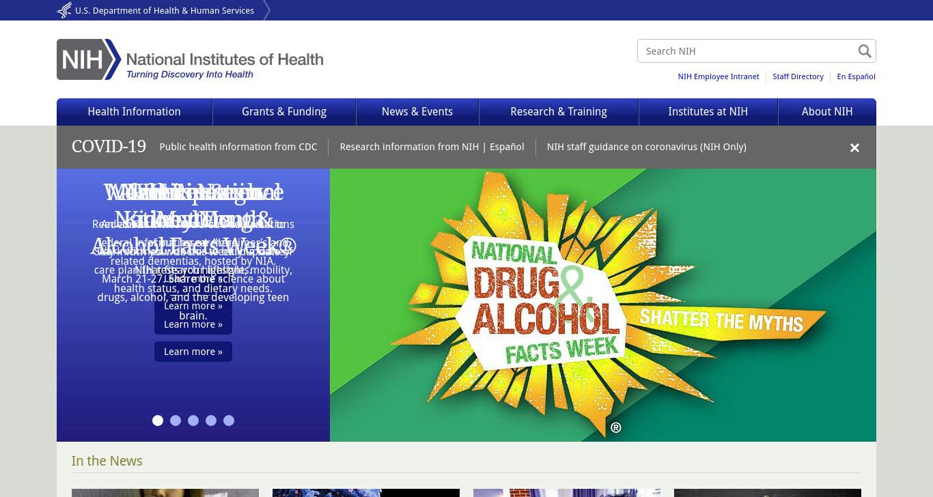Open the Staff Directory link
The height and width of the screenshot is (497, 933).
click(798, 76)
